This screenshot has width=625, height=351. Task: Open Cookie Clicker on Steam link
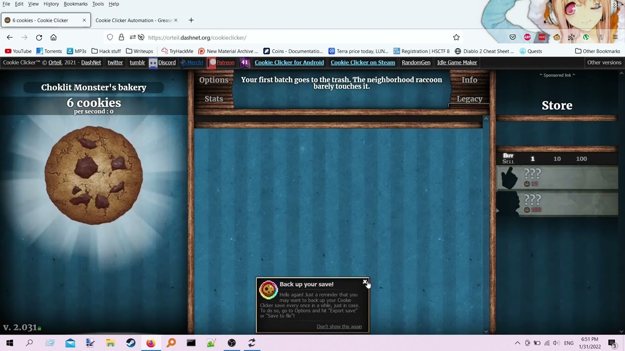pyautogui.click(x=363, y=62)
